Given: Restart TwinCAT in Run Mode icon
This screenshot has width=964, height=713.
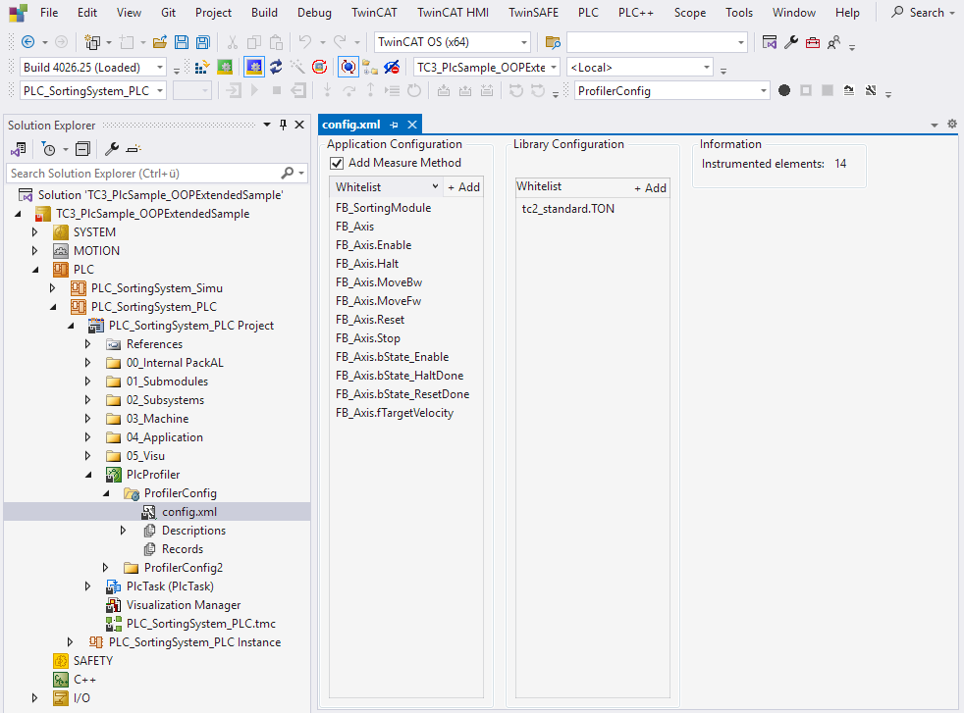Looking at the screenshot, I should (225, 67).
